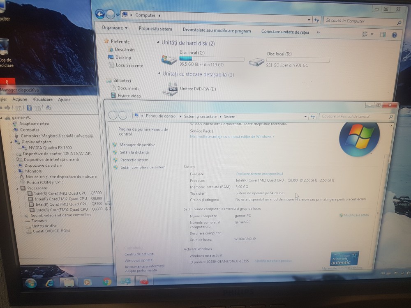411x308 pixels.
Task: Open the Windows Explorer folder icon on the taskbar
Action: [68, 283]
